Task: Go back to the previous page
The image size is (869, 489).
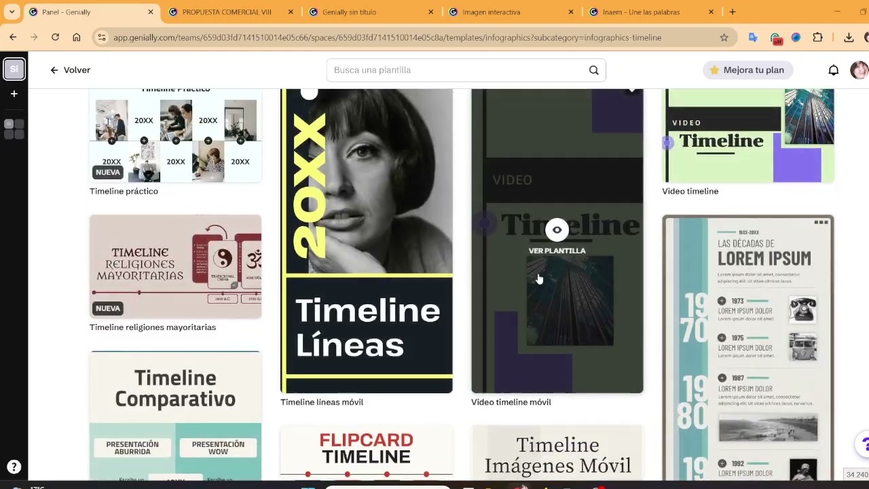Action: tap(13, 37)
